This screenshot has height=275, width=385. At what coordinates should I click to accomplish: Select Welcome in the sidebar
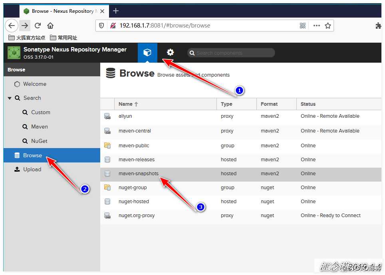52,84
